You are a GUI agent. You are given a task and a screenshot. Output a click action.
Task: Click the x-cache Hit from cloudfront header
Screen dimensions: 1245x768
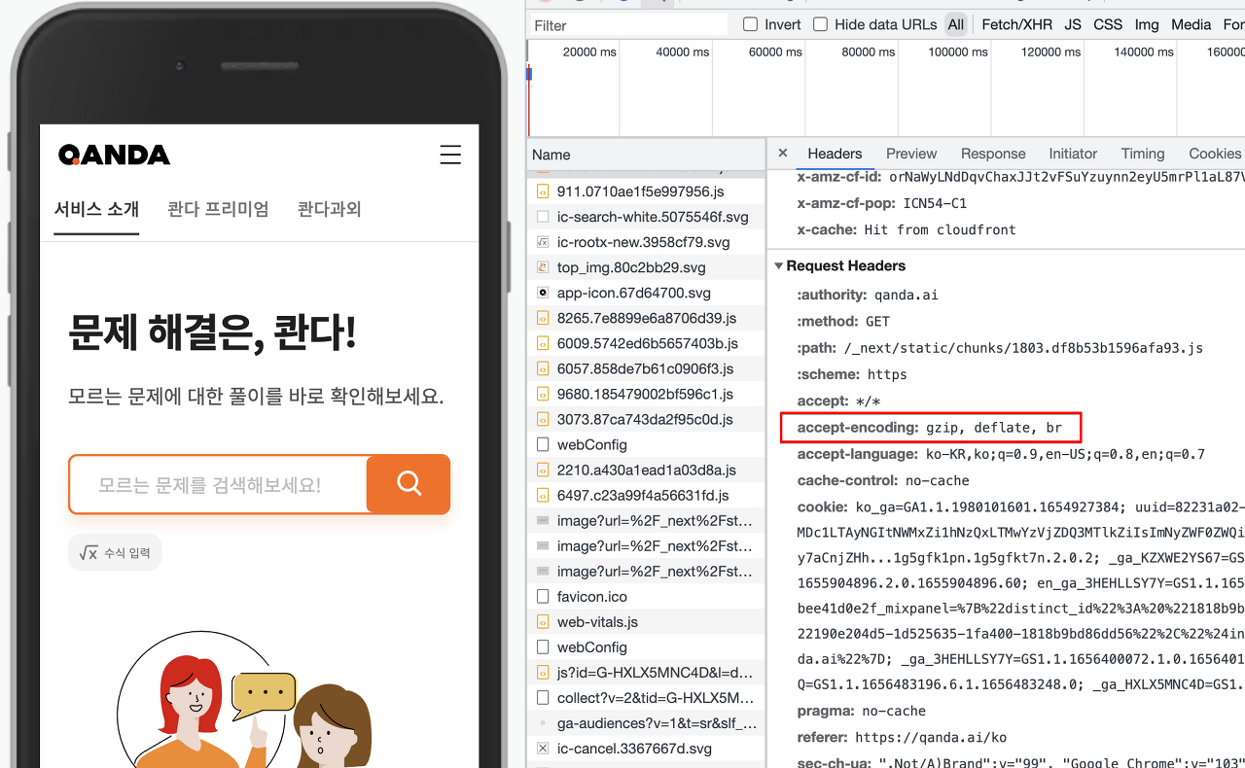906,229
